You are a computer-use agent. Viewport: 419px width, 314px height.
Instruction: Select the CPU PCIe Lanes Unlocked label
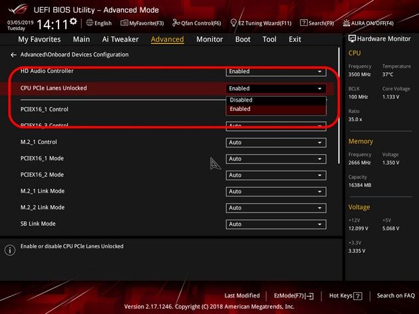coord(53,88)
